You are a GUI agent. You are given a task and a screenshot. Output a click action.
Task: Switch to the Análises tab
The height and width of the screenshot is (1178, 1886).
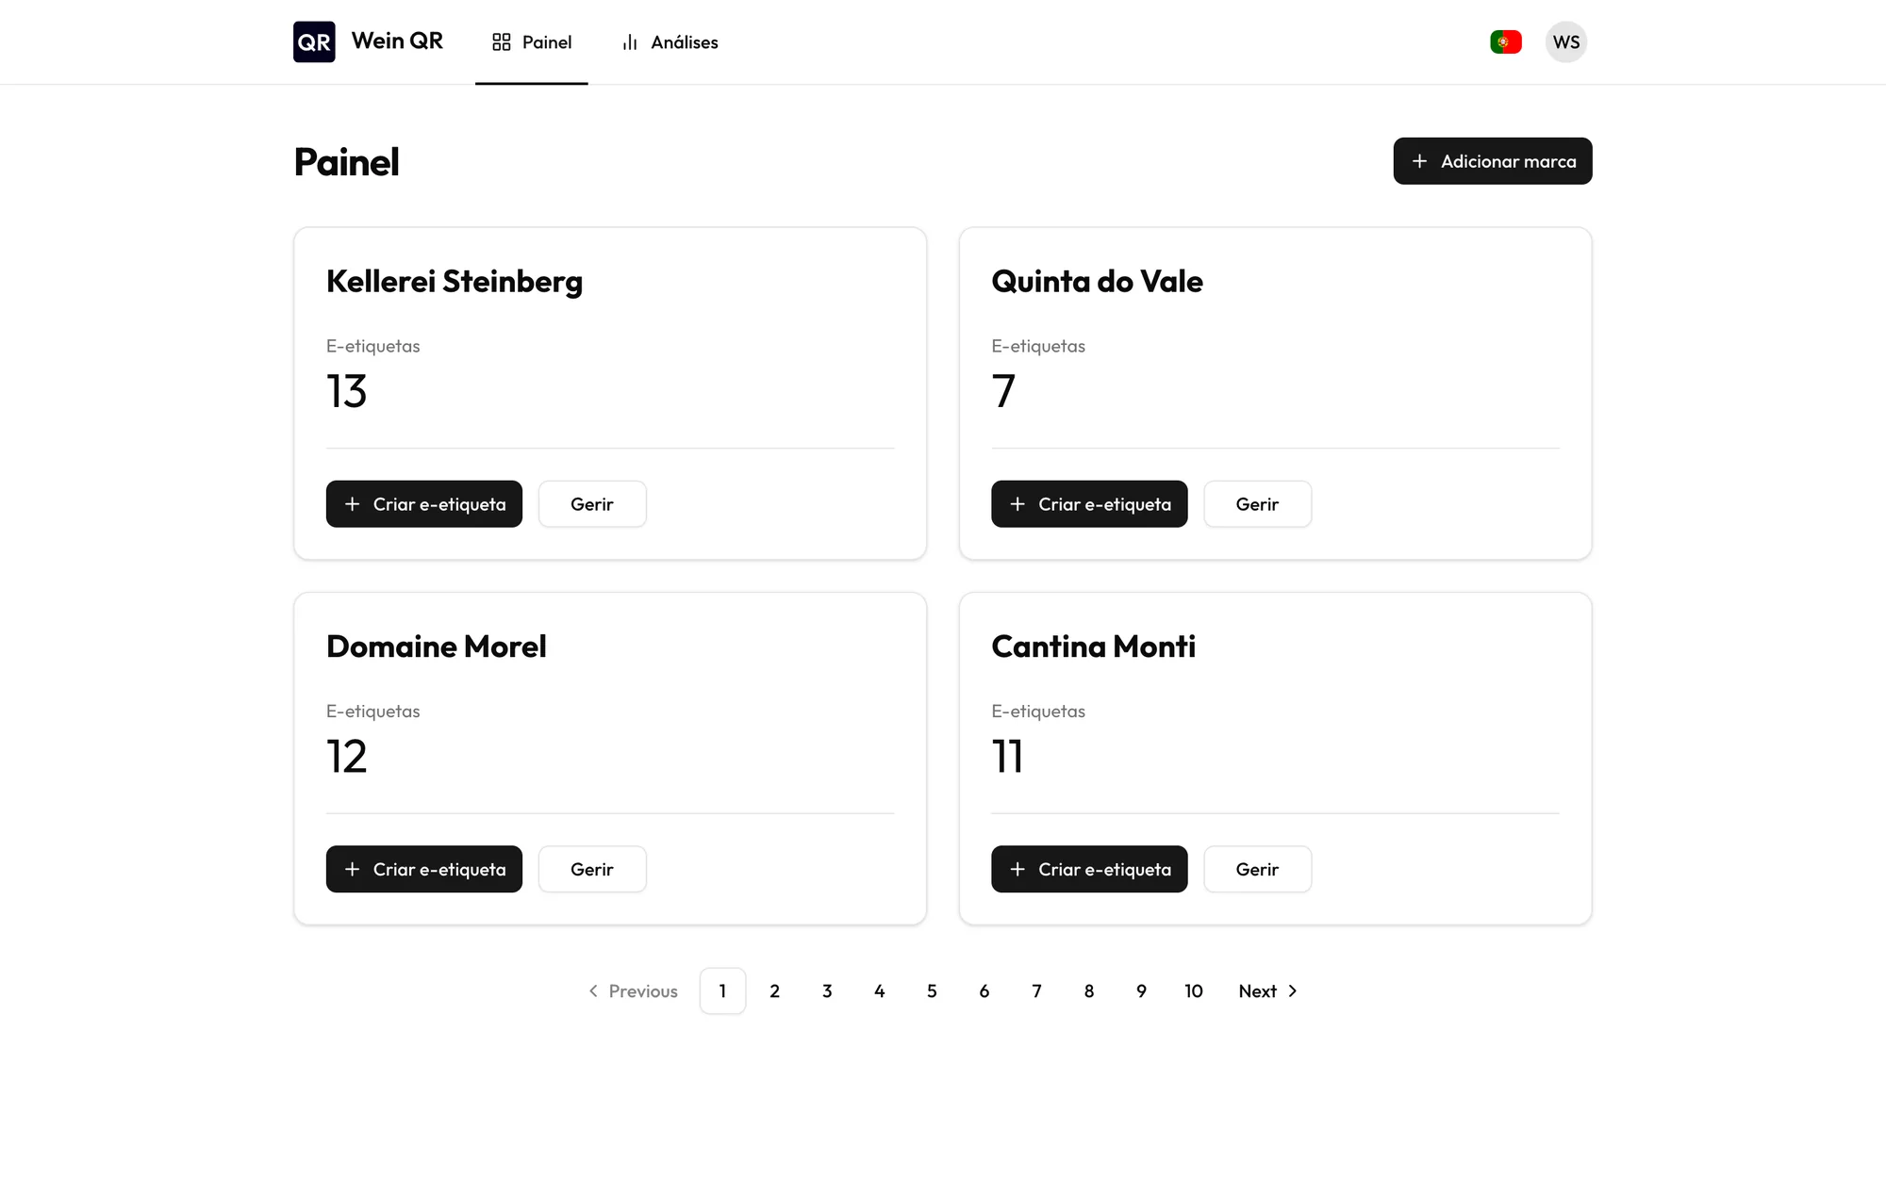670,42
